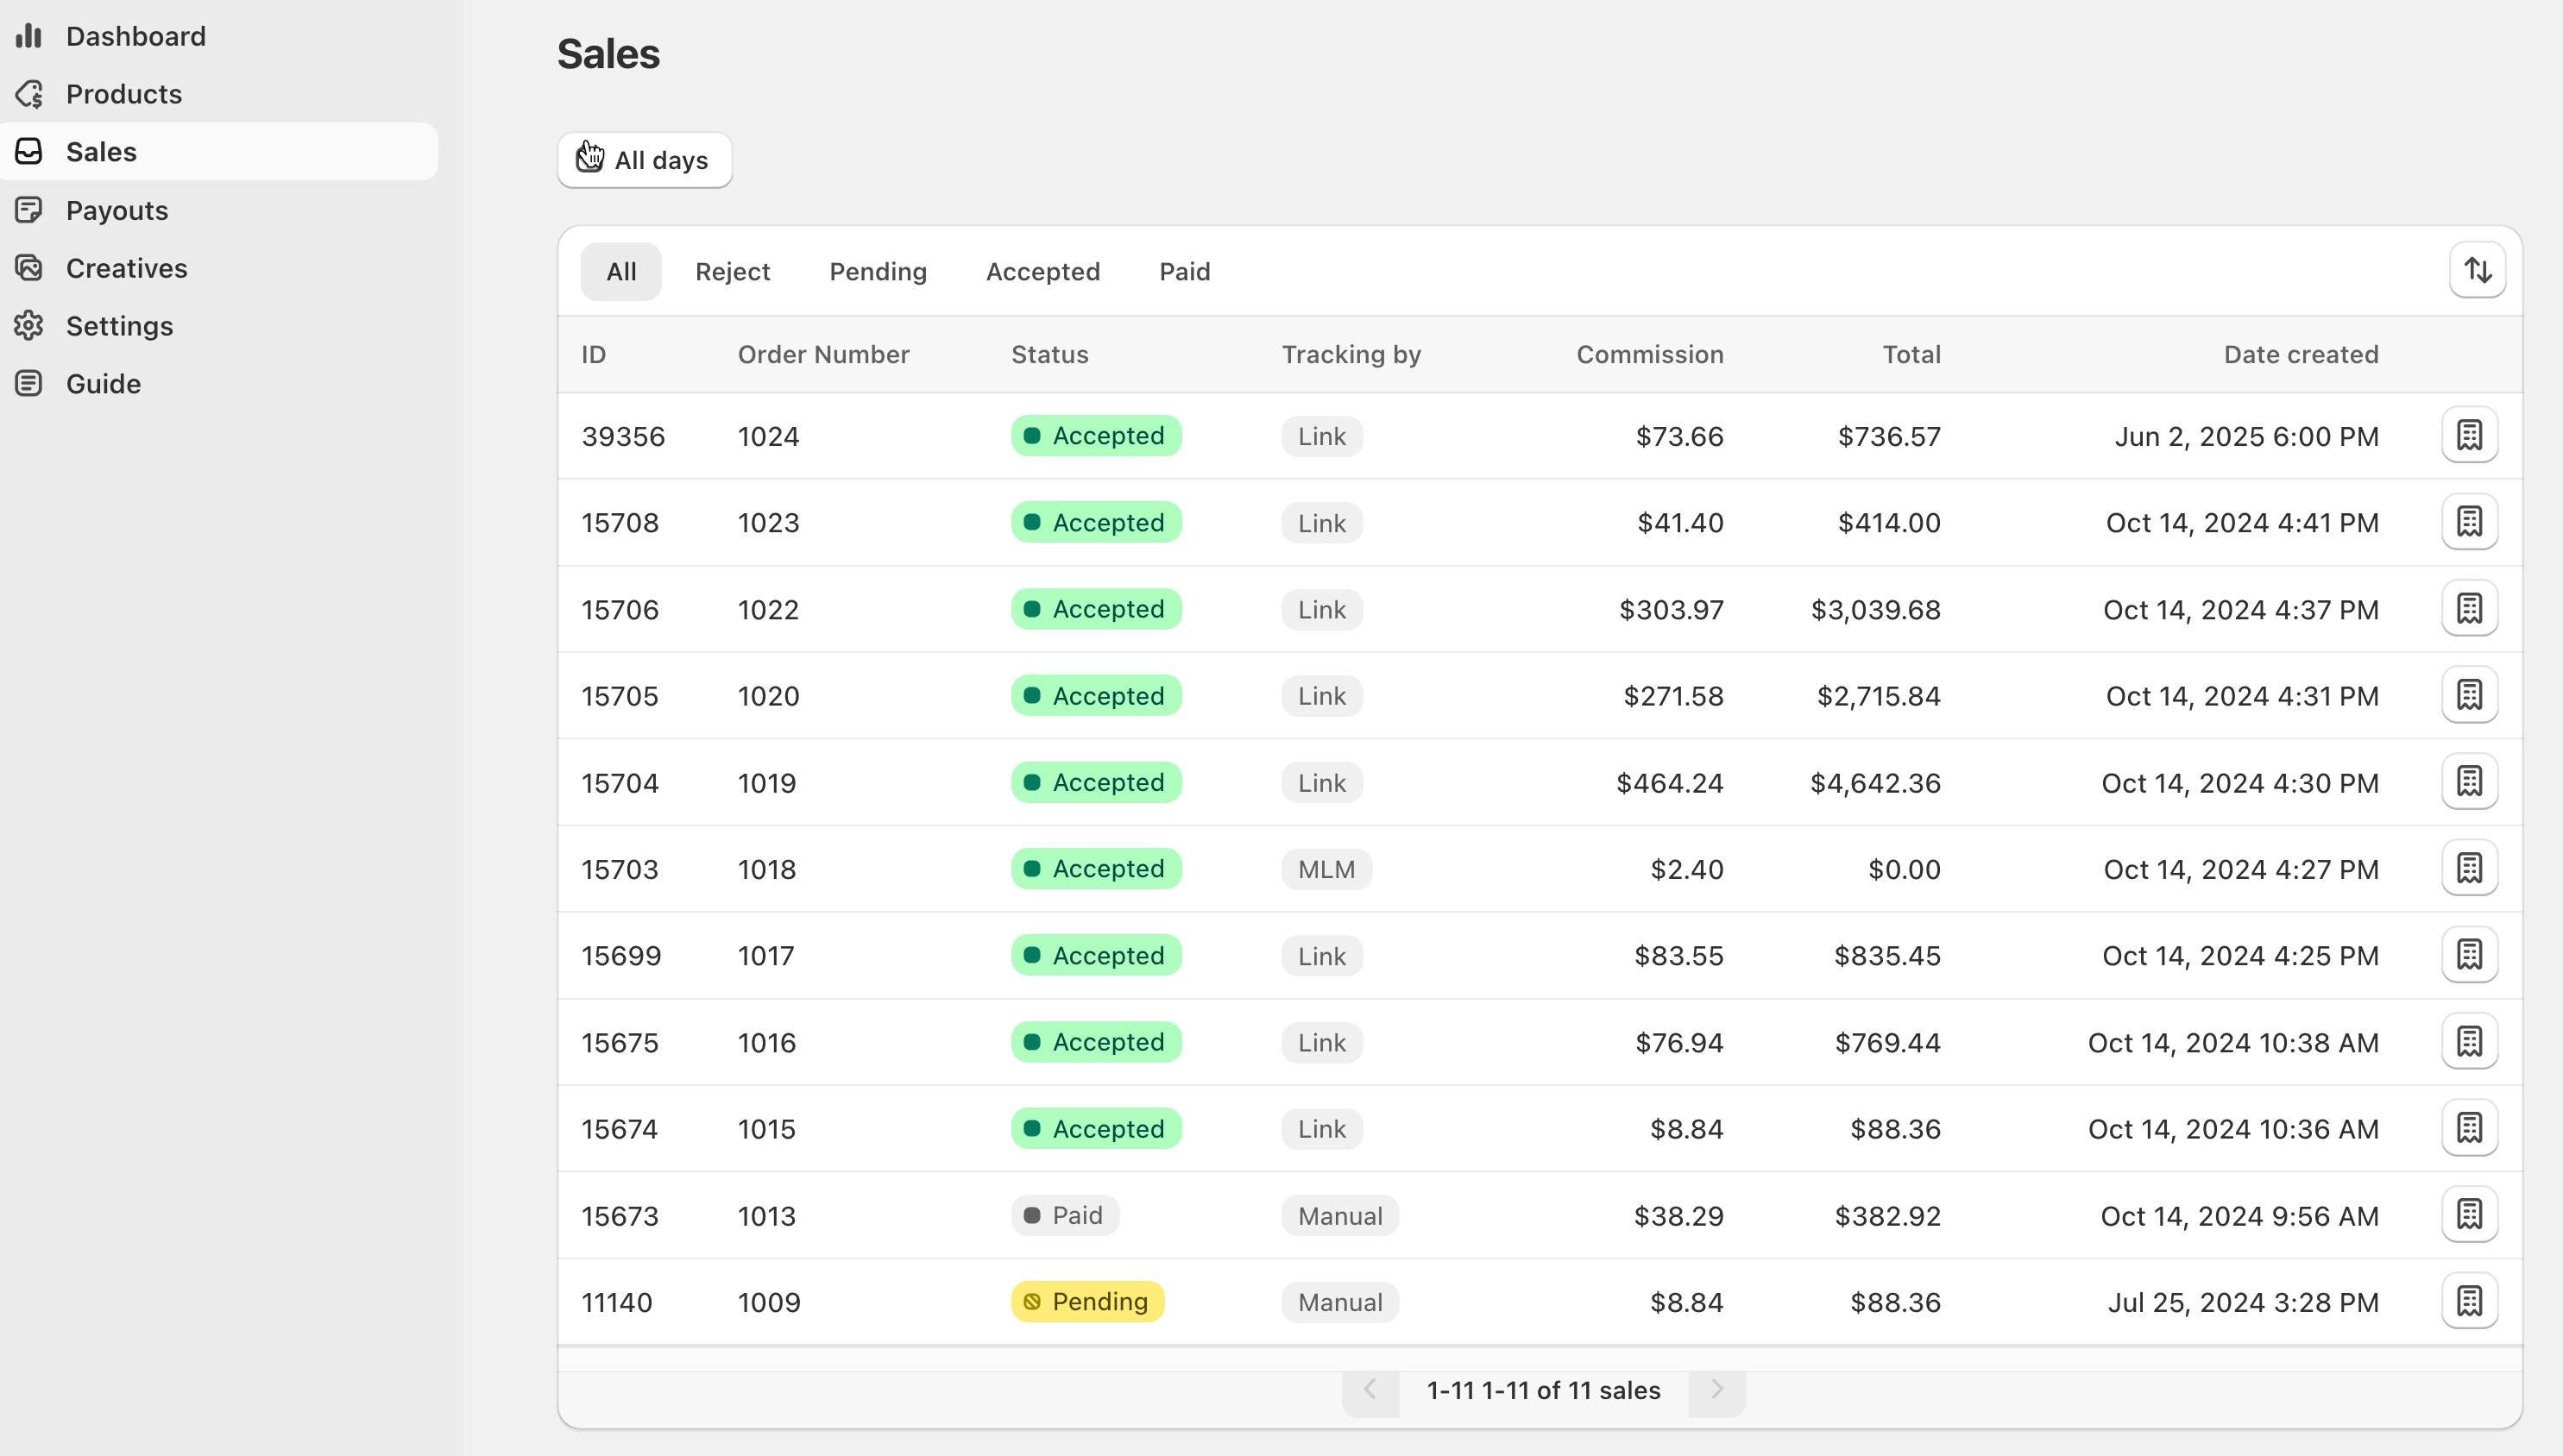The height and width of the screenshot is (1456, 2563).
Task: Open the Creatives section
Action: pyautogui.click(x=126, y=268)
